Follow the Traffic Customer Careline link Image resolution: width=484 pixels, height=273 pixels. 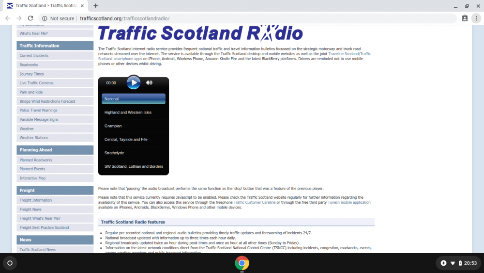(255, 203)
